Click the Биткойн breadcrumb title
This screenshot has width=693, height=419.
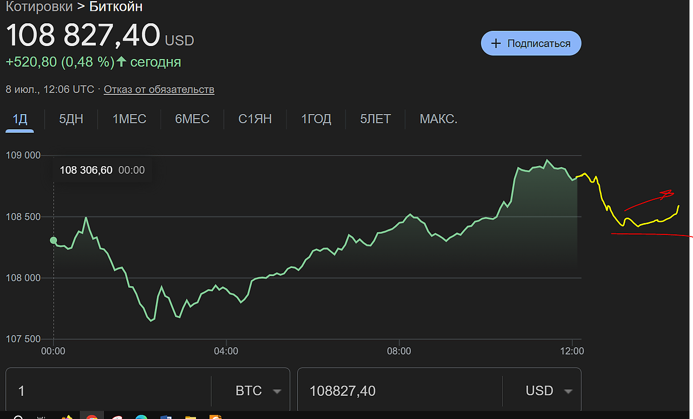tap(116, 6)
